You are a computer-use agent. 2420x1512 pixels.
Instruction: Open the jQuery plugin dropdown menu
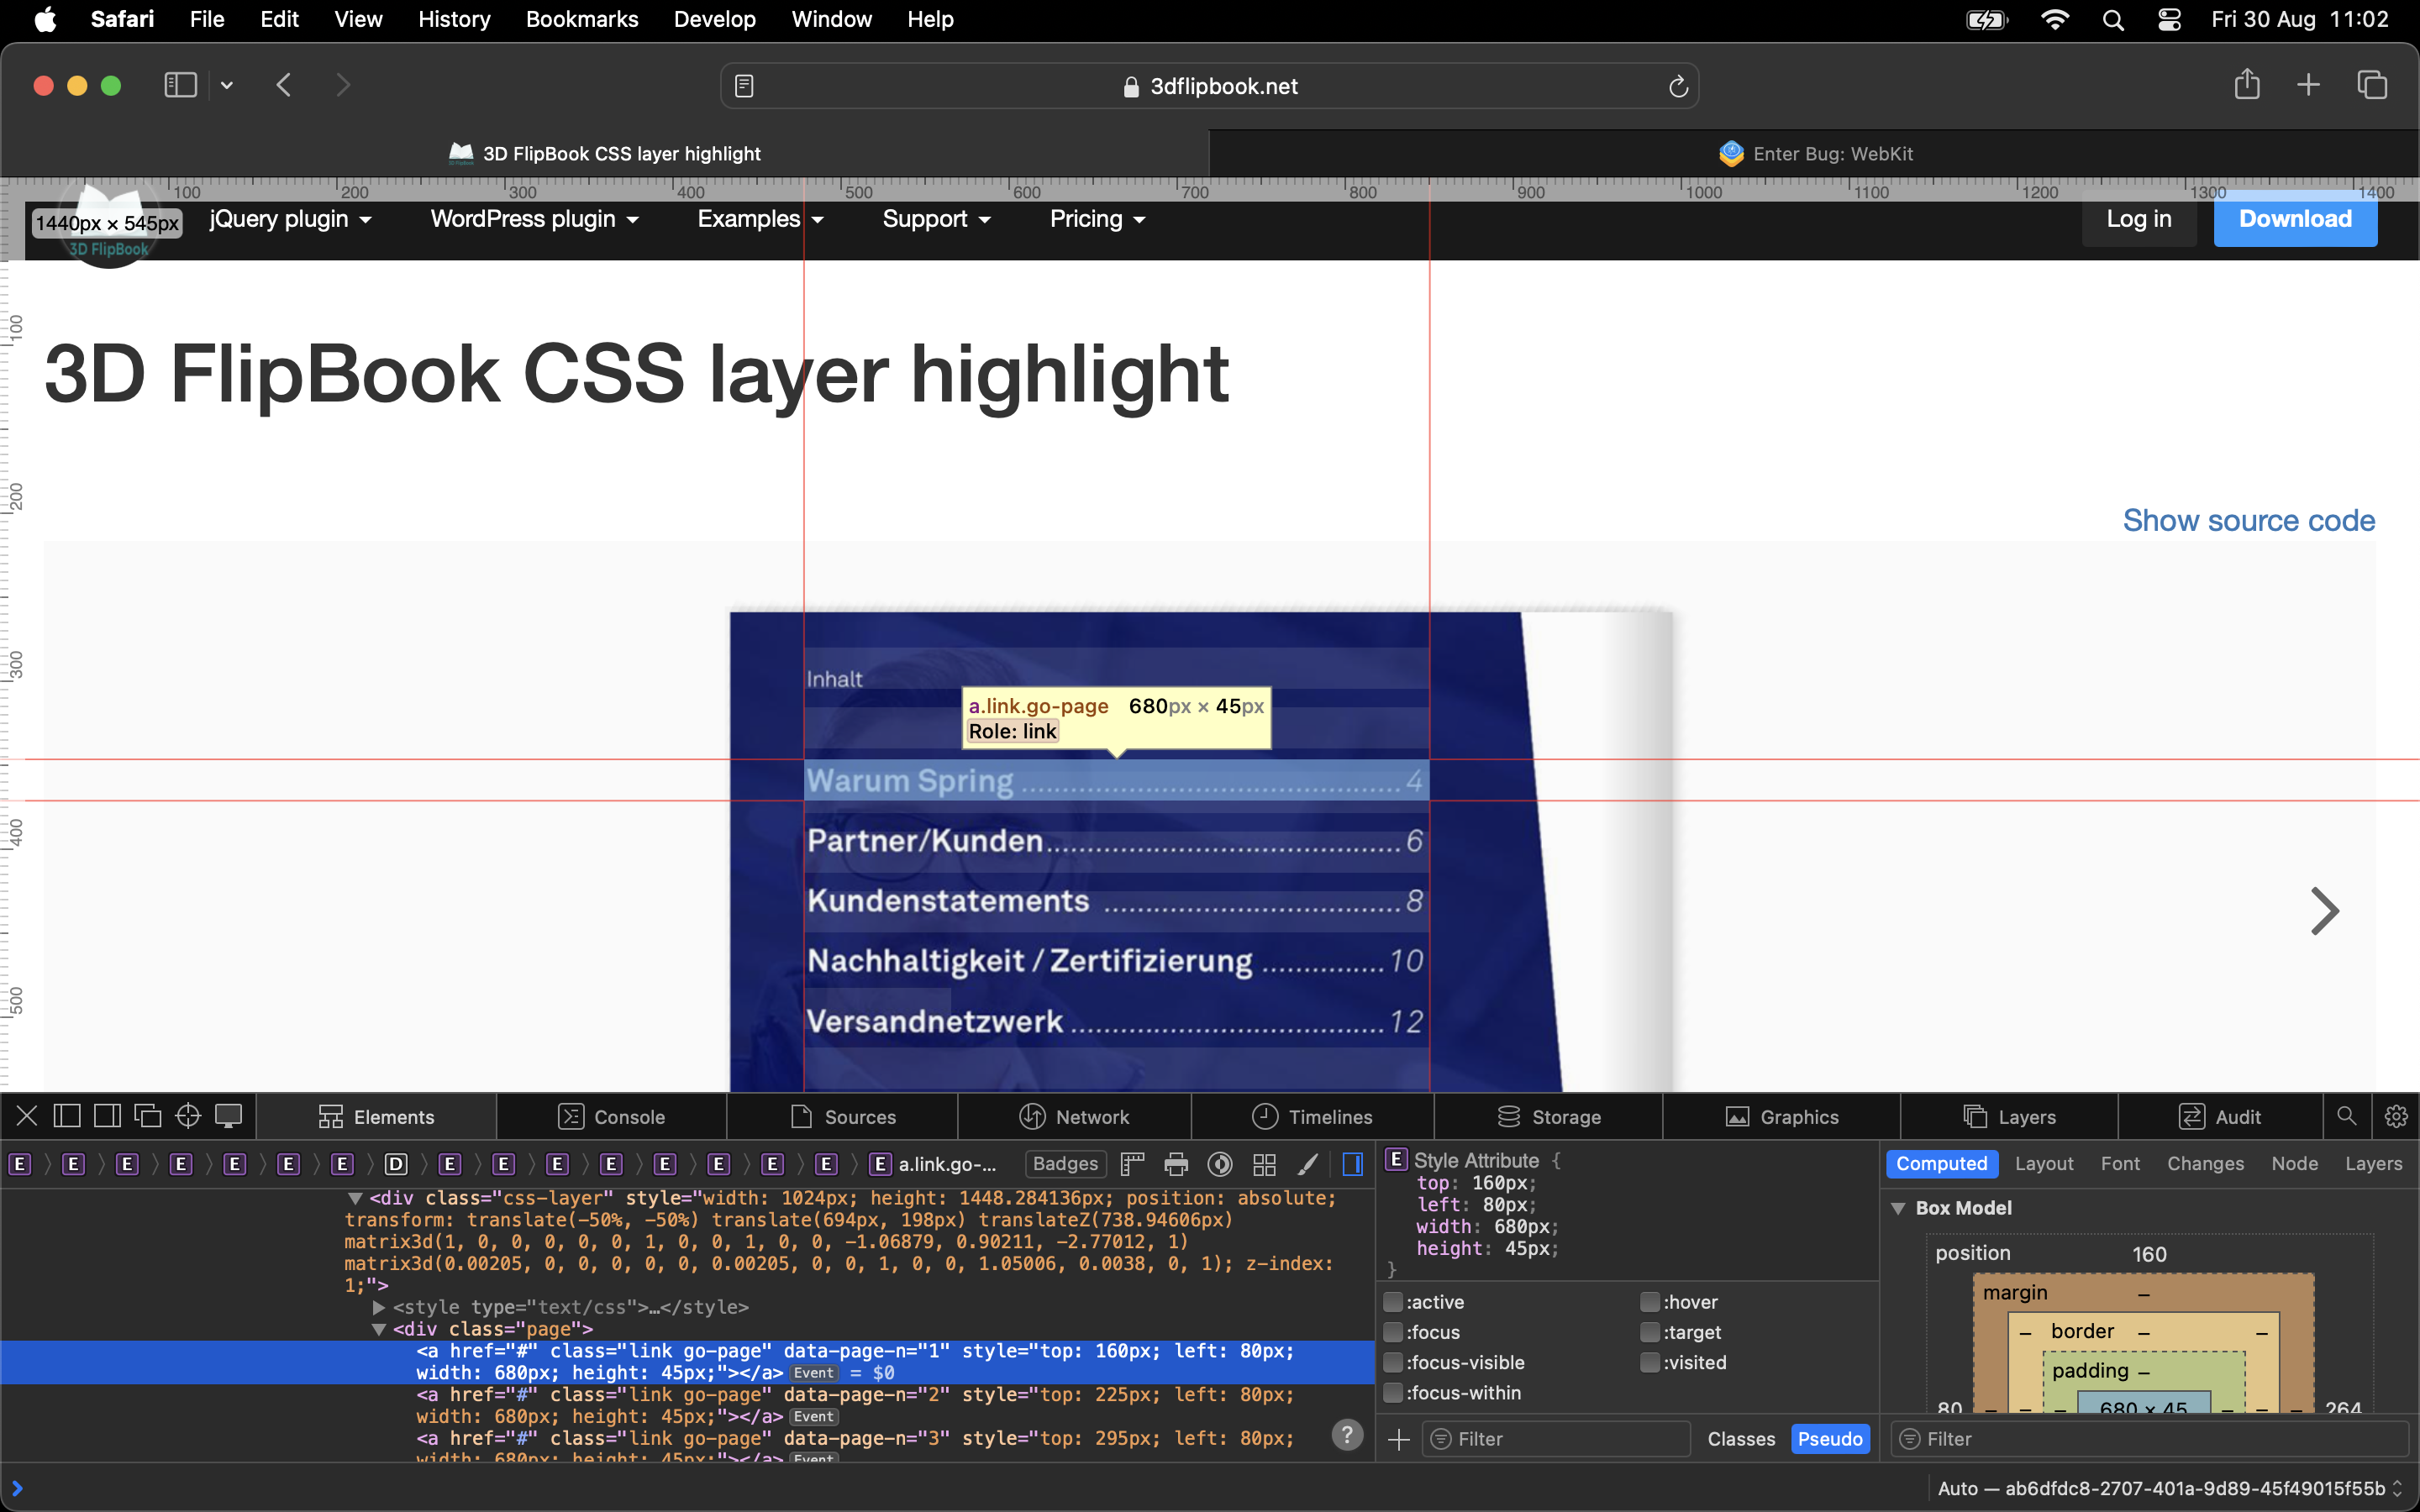tap(290, 219)
